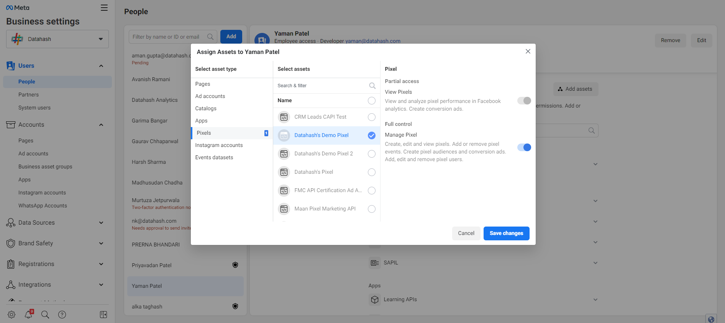This screenshot has height=323, width=725.
Task: Click the Maan Pixel Marketing API icon
Action: tap(284, 209)
